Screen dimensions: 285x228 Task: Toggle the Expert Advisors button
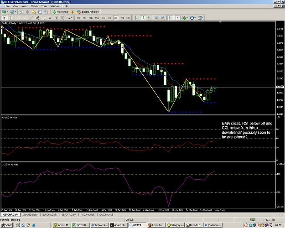[88, 12]
